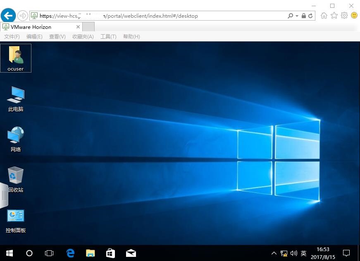Expand hidden tray icons with the chevron
Screen dimensions: 360x261
(274, 253)
